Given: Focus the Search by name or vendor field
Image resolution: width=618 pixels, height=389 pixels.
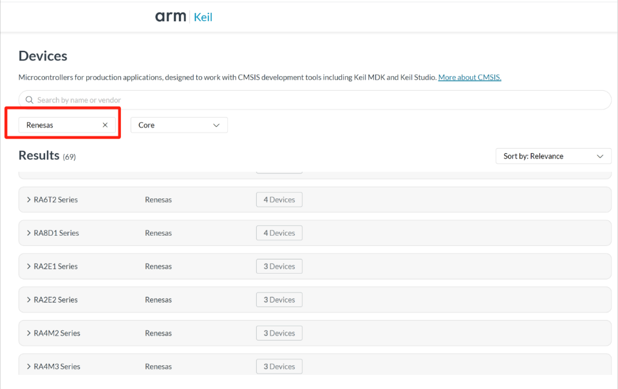Looking at the screenshot, I should (x=315, y=100).
